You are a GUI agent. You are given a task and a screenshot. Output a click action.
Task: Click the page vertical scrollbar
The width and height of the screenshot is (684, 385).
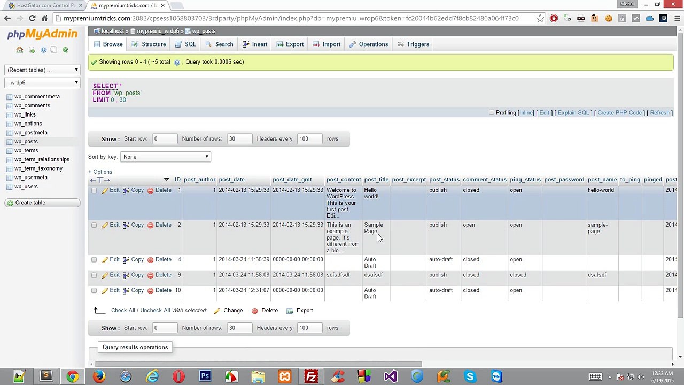click(680, 176)
